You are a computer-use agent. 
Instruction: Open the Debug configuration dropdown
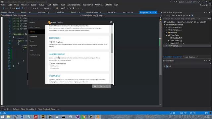coord(47,8)
